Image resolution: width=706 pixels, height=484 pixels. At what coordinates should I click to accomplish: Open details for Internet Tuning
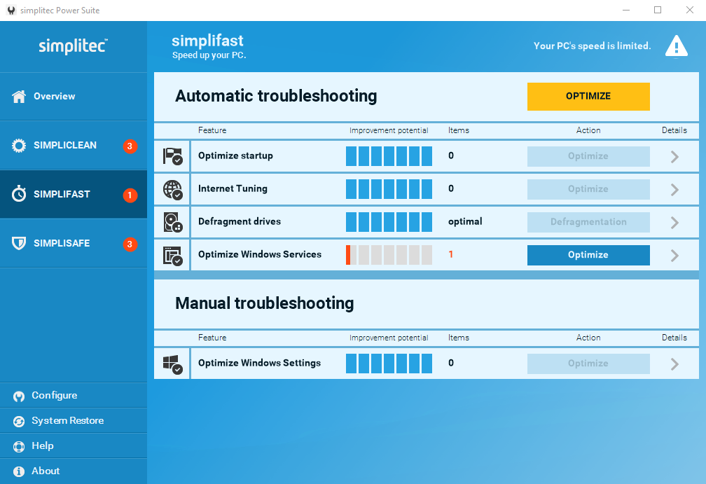674,190
